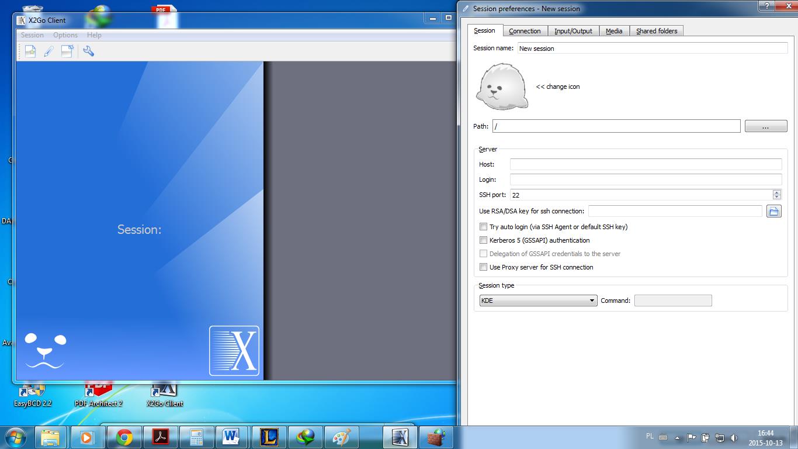Click the pencil Session management icon
Viewport: 798px width, 449px height.
(48, 51)
